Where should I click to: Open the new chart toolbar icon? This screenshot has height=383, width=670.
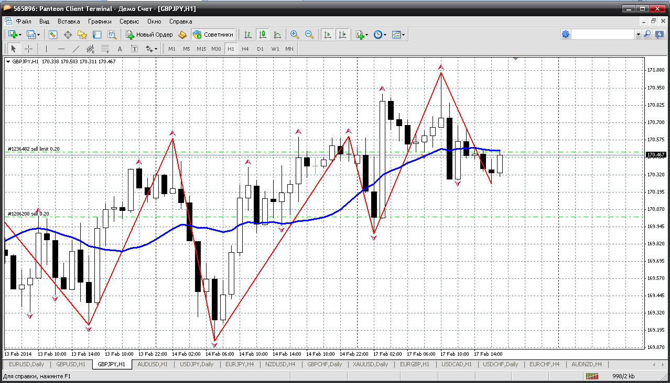coord(13,35)
